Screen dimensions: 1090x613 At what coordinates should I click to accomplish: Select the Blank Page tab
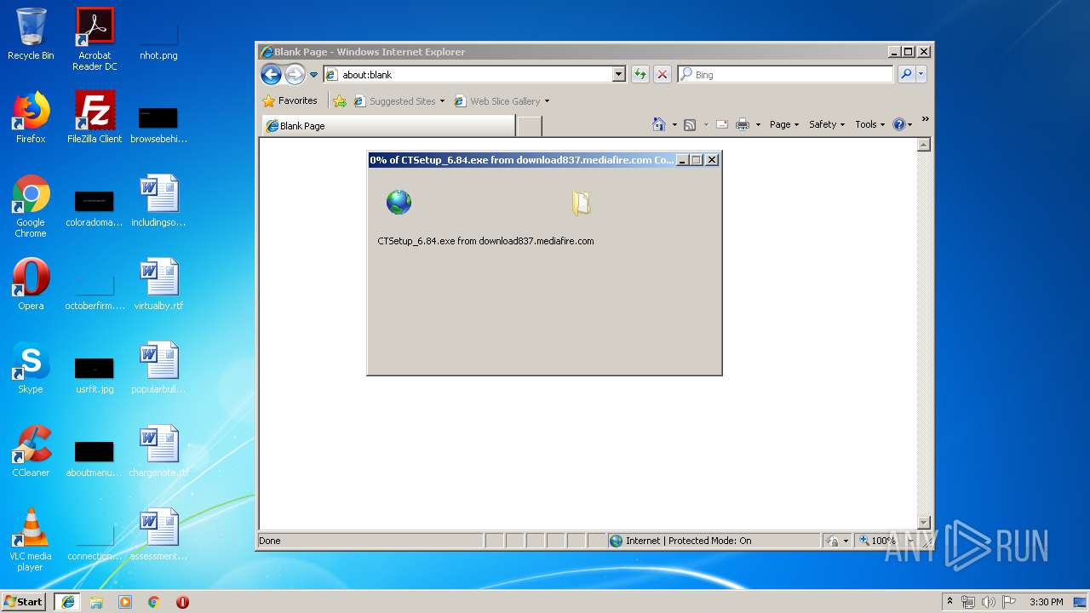pos(387,126)
